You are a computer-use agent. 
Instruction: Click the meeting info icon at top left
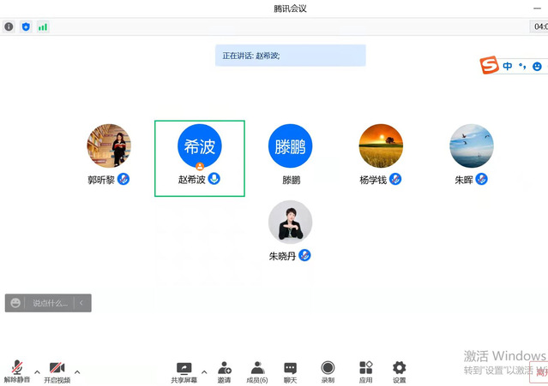[9, 27]
